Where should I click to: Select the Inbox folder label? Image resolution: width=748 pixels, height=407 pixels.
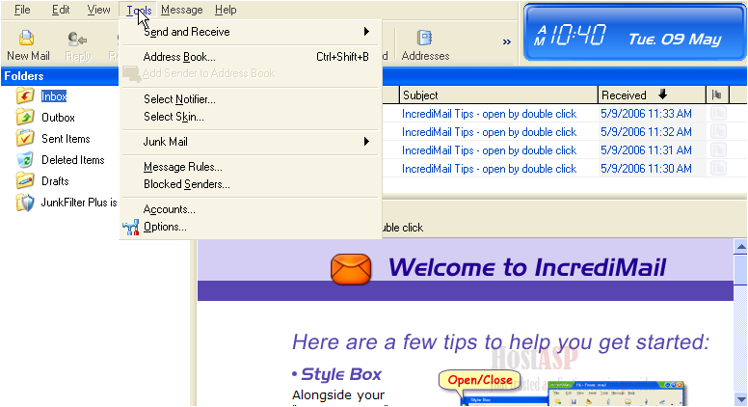54,96
